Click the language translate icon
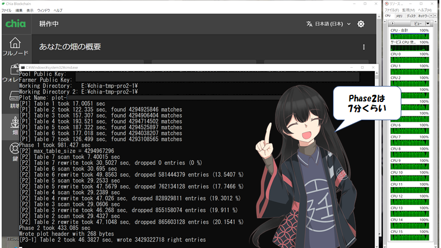 (x=309, y=24)
